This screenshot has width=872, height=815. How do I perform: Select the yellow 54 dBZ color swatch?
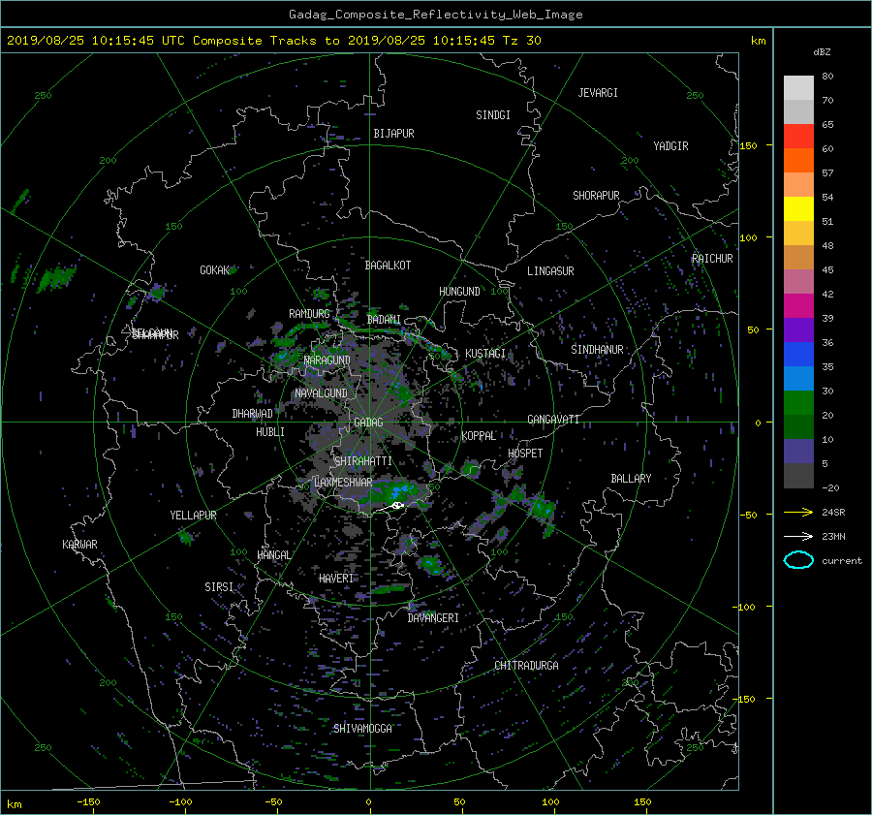[x=798, y=208]
